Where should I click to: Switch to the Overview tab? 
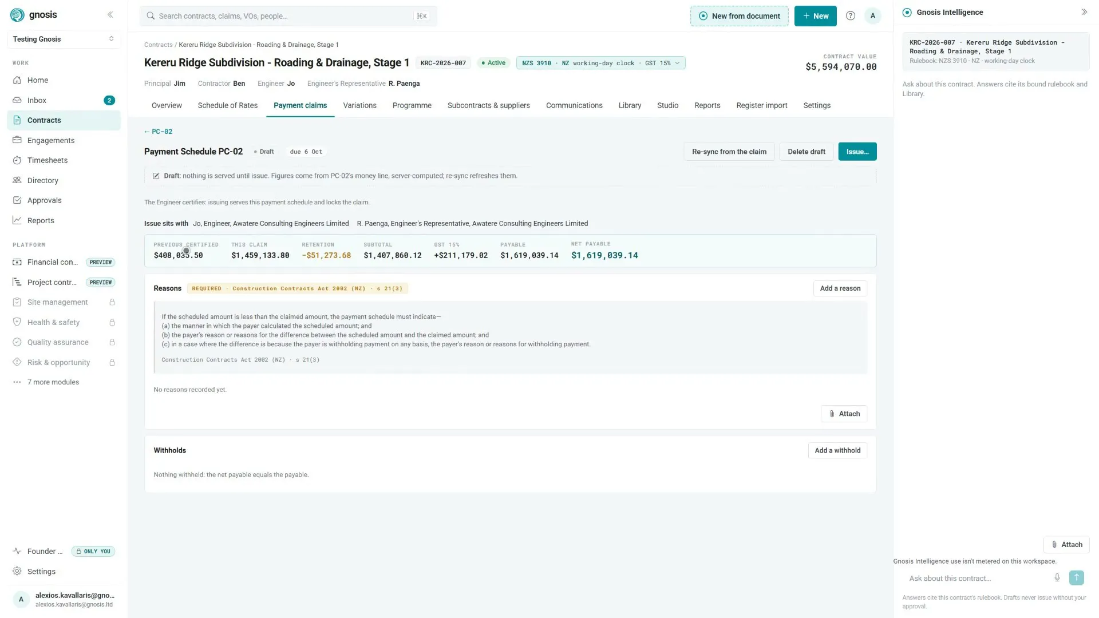pyautogui.click(x=167, y=105)
